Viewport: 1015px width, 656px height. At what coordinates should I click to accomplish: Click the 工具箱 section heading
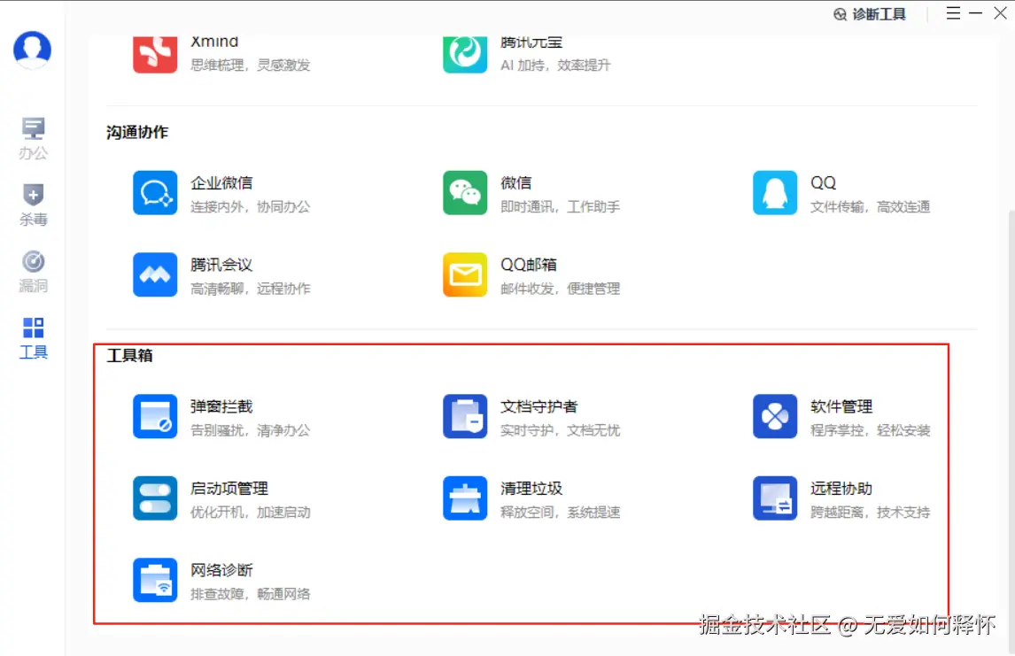point(129,355)
